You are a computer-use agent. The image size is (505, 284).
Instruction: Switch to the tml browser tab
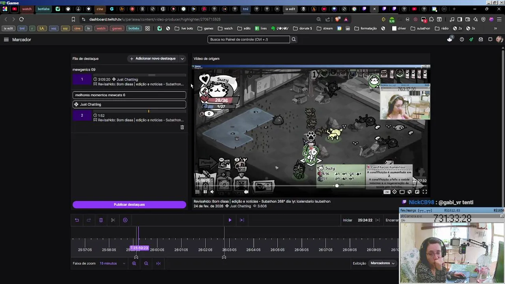point(245,9)
